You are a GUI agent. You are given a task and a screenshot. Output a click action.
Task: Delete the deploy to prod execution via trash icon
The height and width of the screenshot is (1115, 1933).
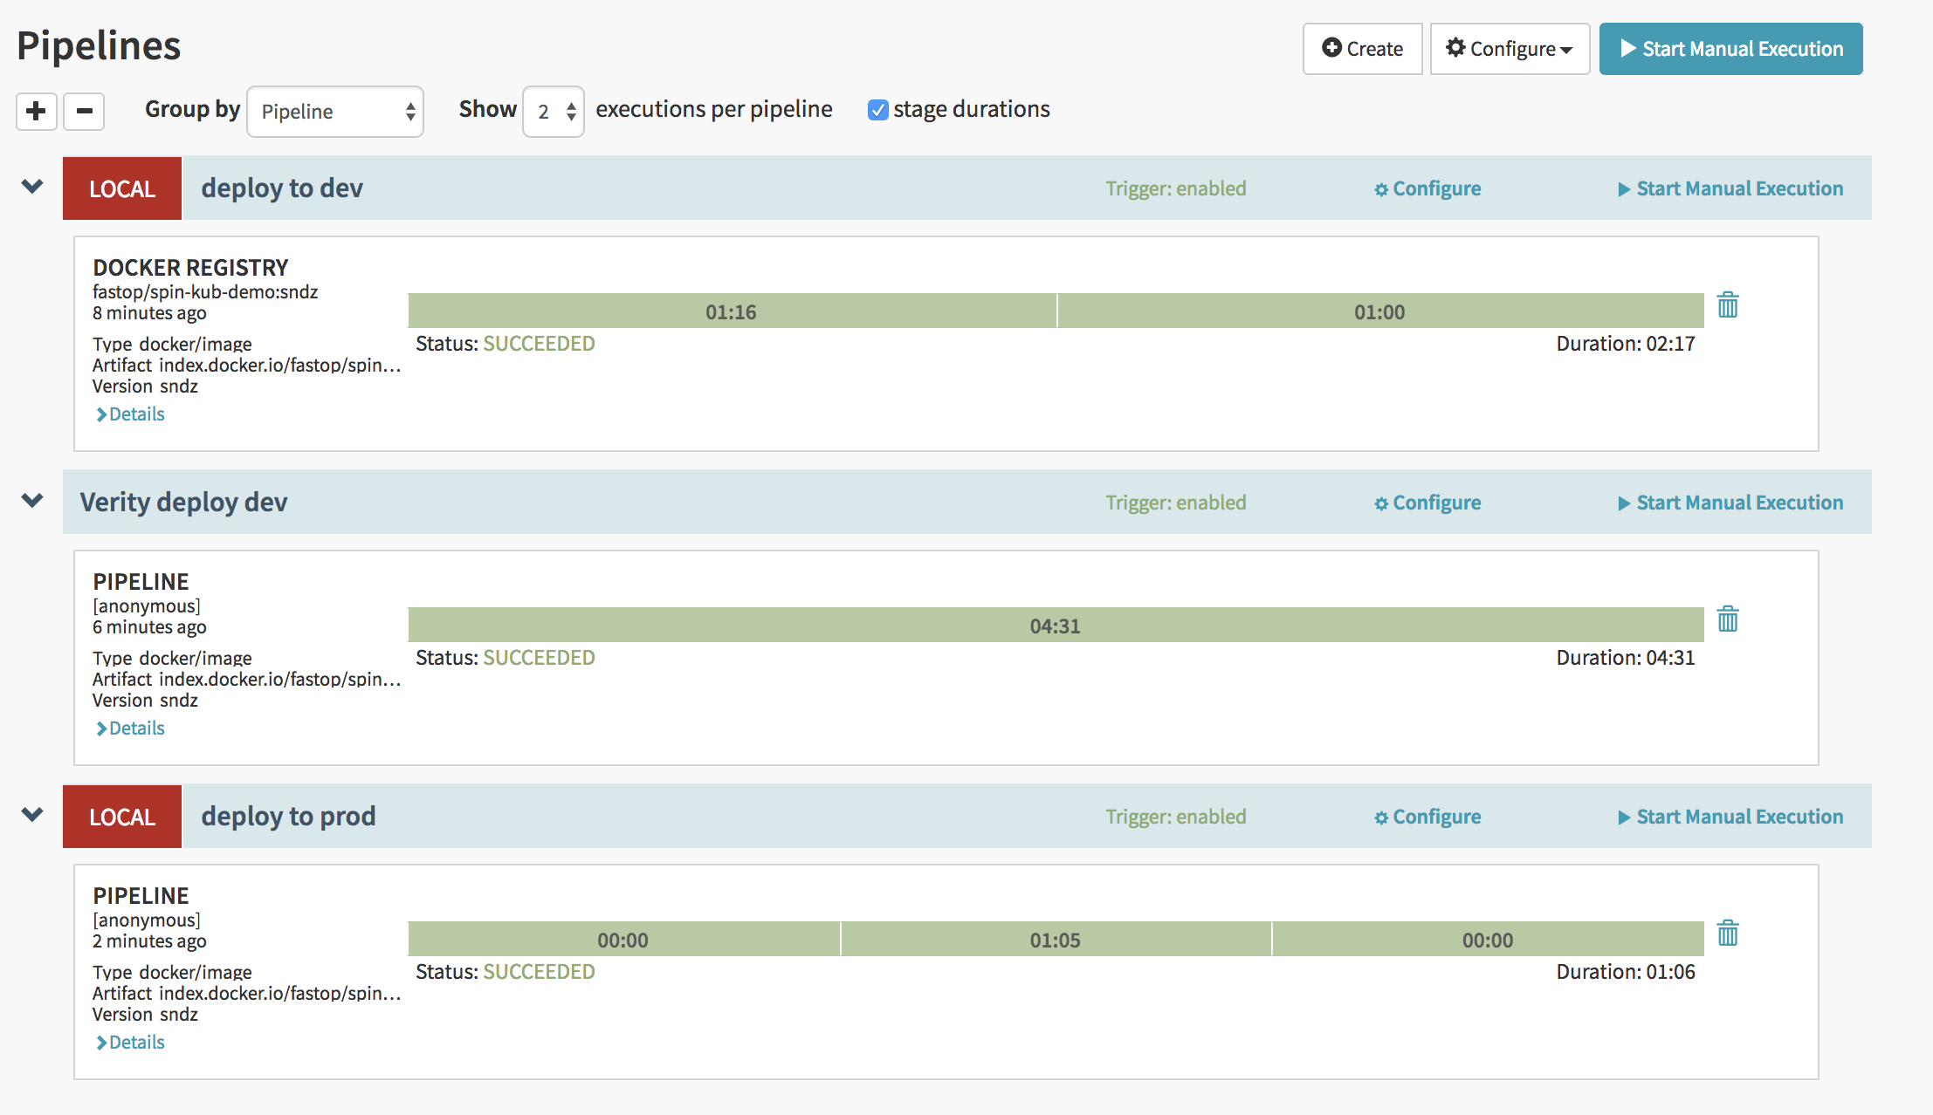coord(1727,934)
